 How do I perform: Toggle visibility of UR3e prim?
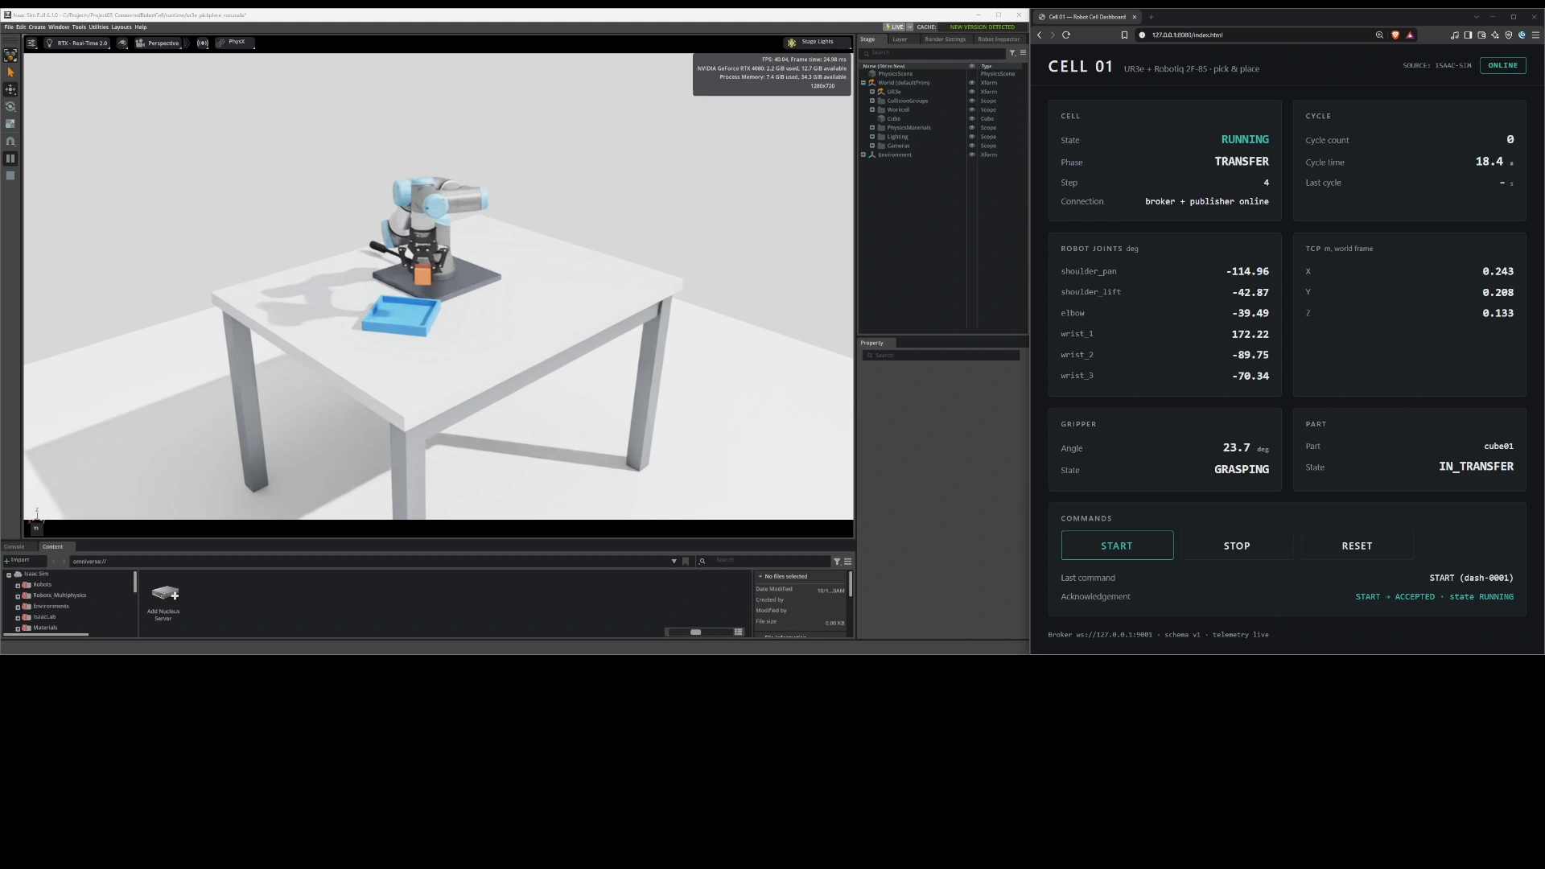click(x=971, y=92)
